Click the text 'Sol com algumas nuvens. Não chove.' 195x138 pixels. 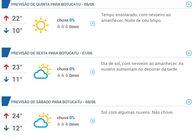(x=137, y=112)
